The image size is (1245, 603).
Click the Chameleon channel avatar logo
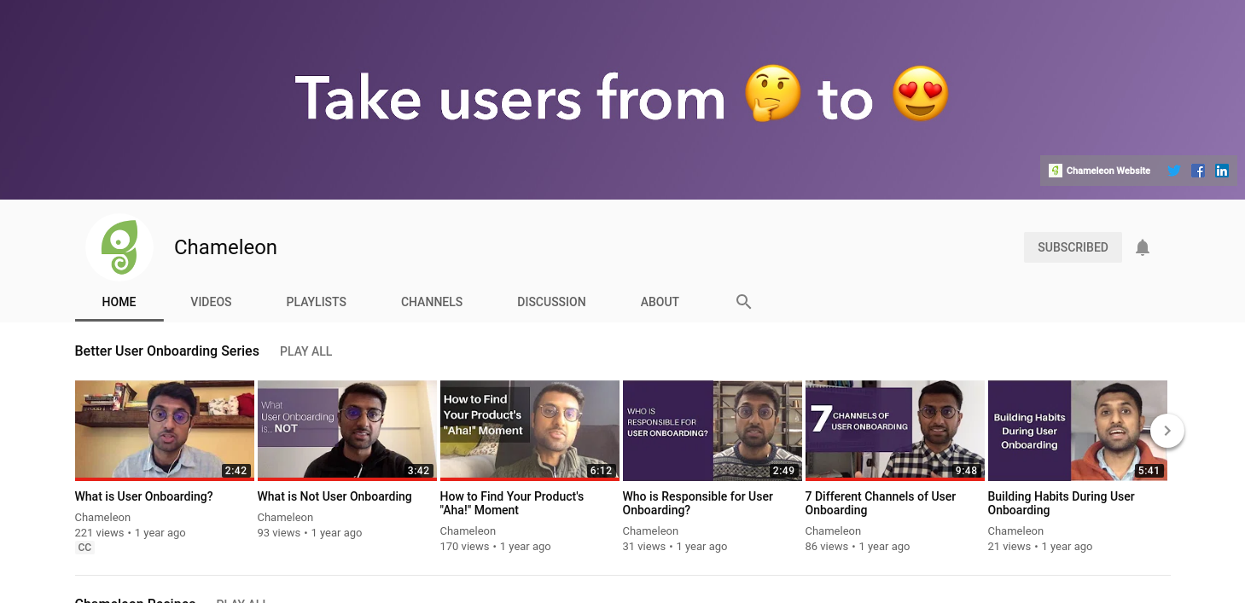point(119,247)
